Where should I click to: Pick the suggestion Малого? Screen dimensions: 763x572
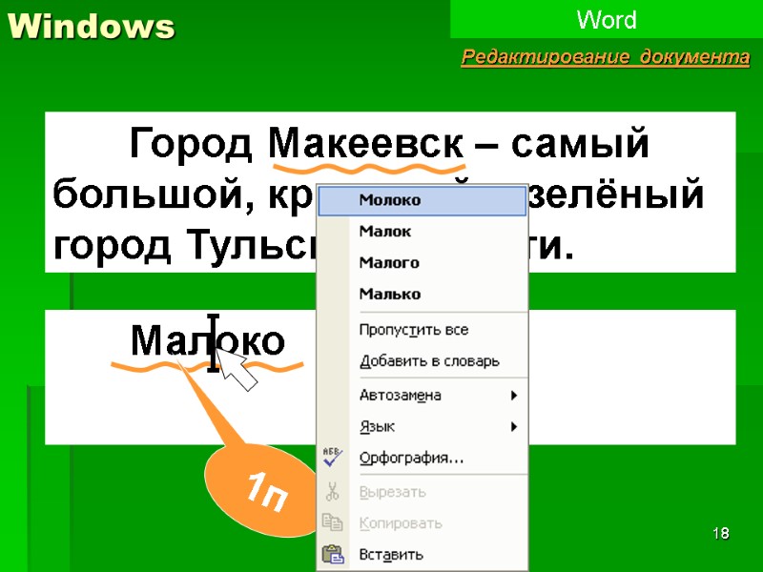pyautogui.click(x=422, y=263)
